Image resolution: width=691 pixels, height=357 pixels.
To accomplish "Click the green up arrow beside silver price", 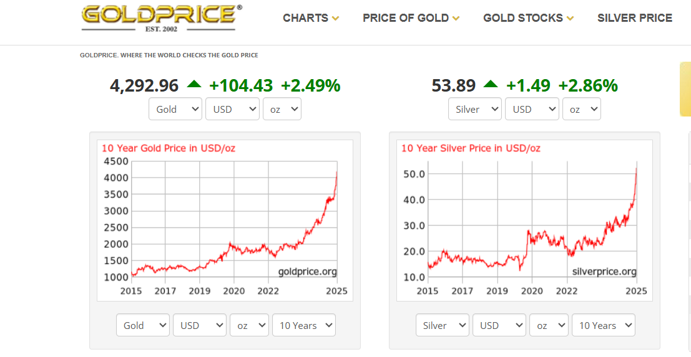I will [x=491, y=84].
